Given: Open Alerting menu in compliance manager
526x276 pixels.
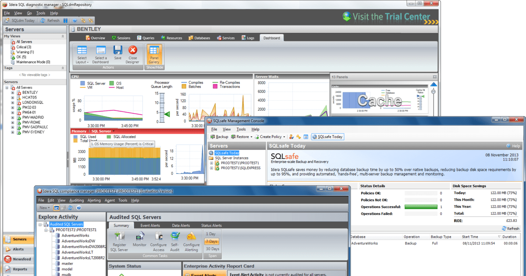Looking at the screenshot, I should pos(94,200).
